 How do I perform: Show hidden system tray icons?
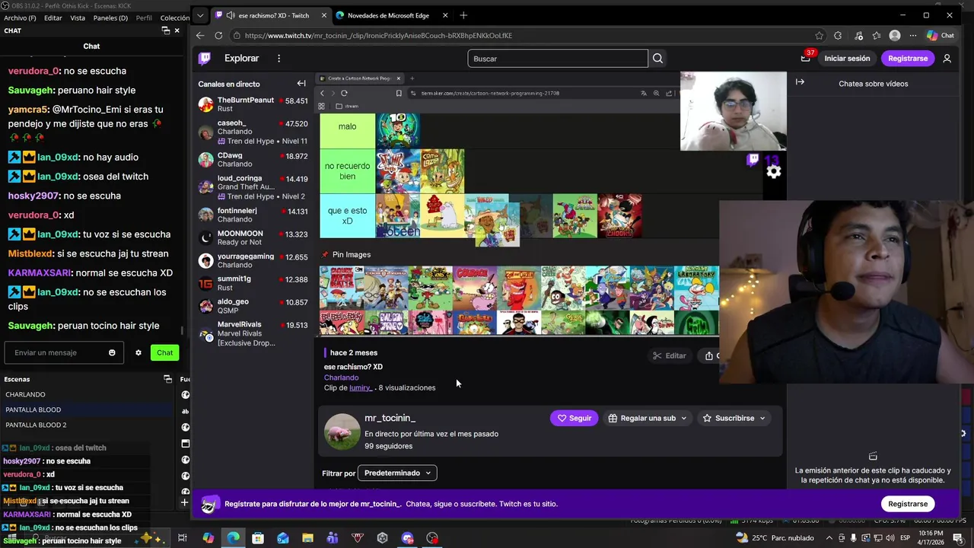click(829, 538)
